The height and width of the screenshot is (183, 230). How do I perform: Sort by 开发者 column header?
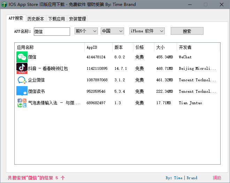198,47
